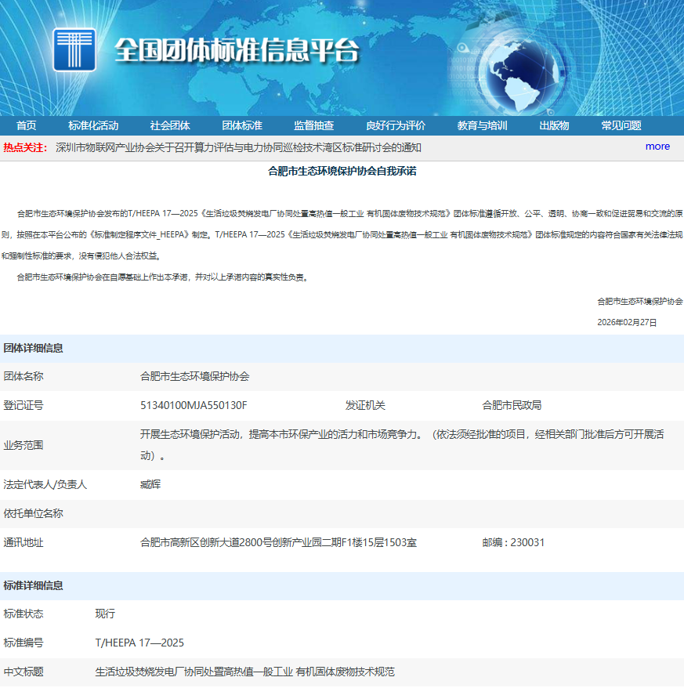This screenshot has height=688, width=684.
Task: Click the 全国团体标准信息平台 site title
Action: [x=237, y=50]
